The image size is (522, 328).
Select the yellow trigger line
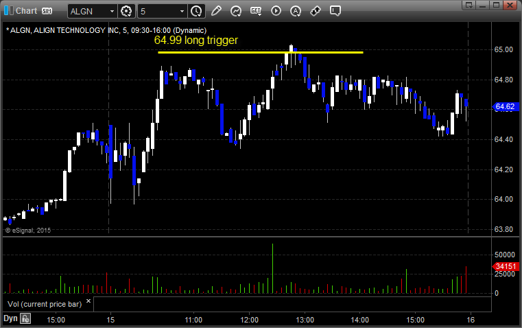point(261,52)
